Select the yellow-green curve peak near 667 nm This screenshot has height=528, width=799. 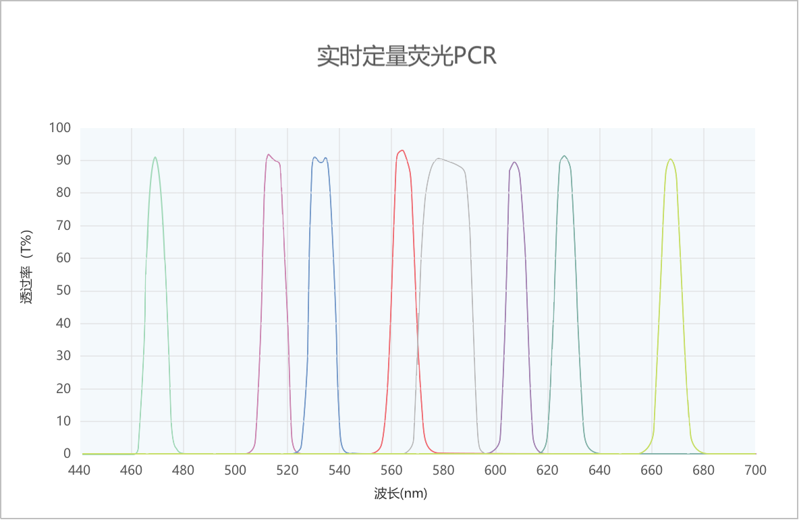click(x=670, y=160)
